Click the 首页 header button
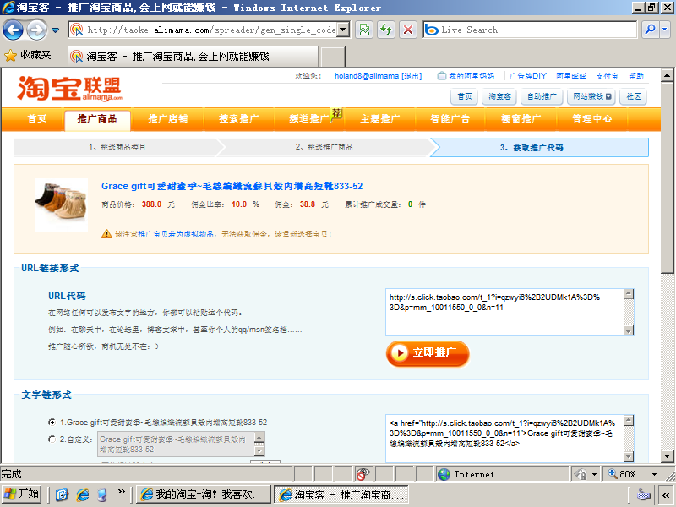The width and height of the screenshot is (676, 507). (464, 96)
